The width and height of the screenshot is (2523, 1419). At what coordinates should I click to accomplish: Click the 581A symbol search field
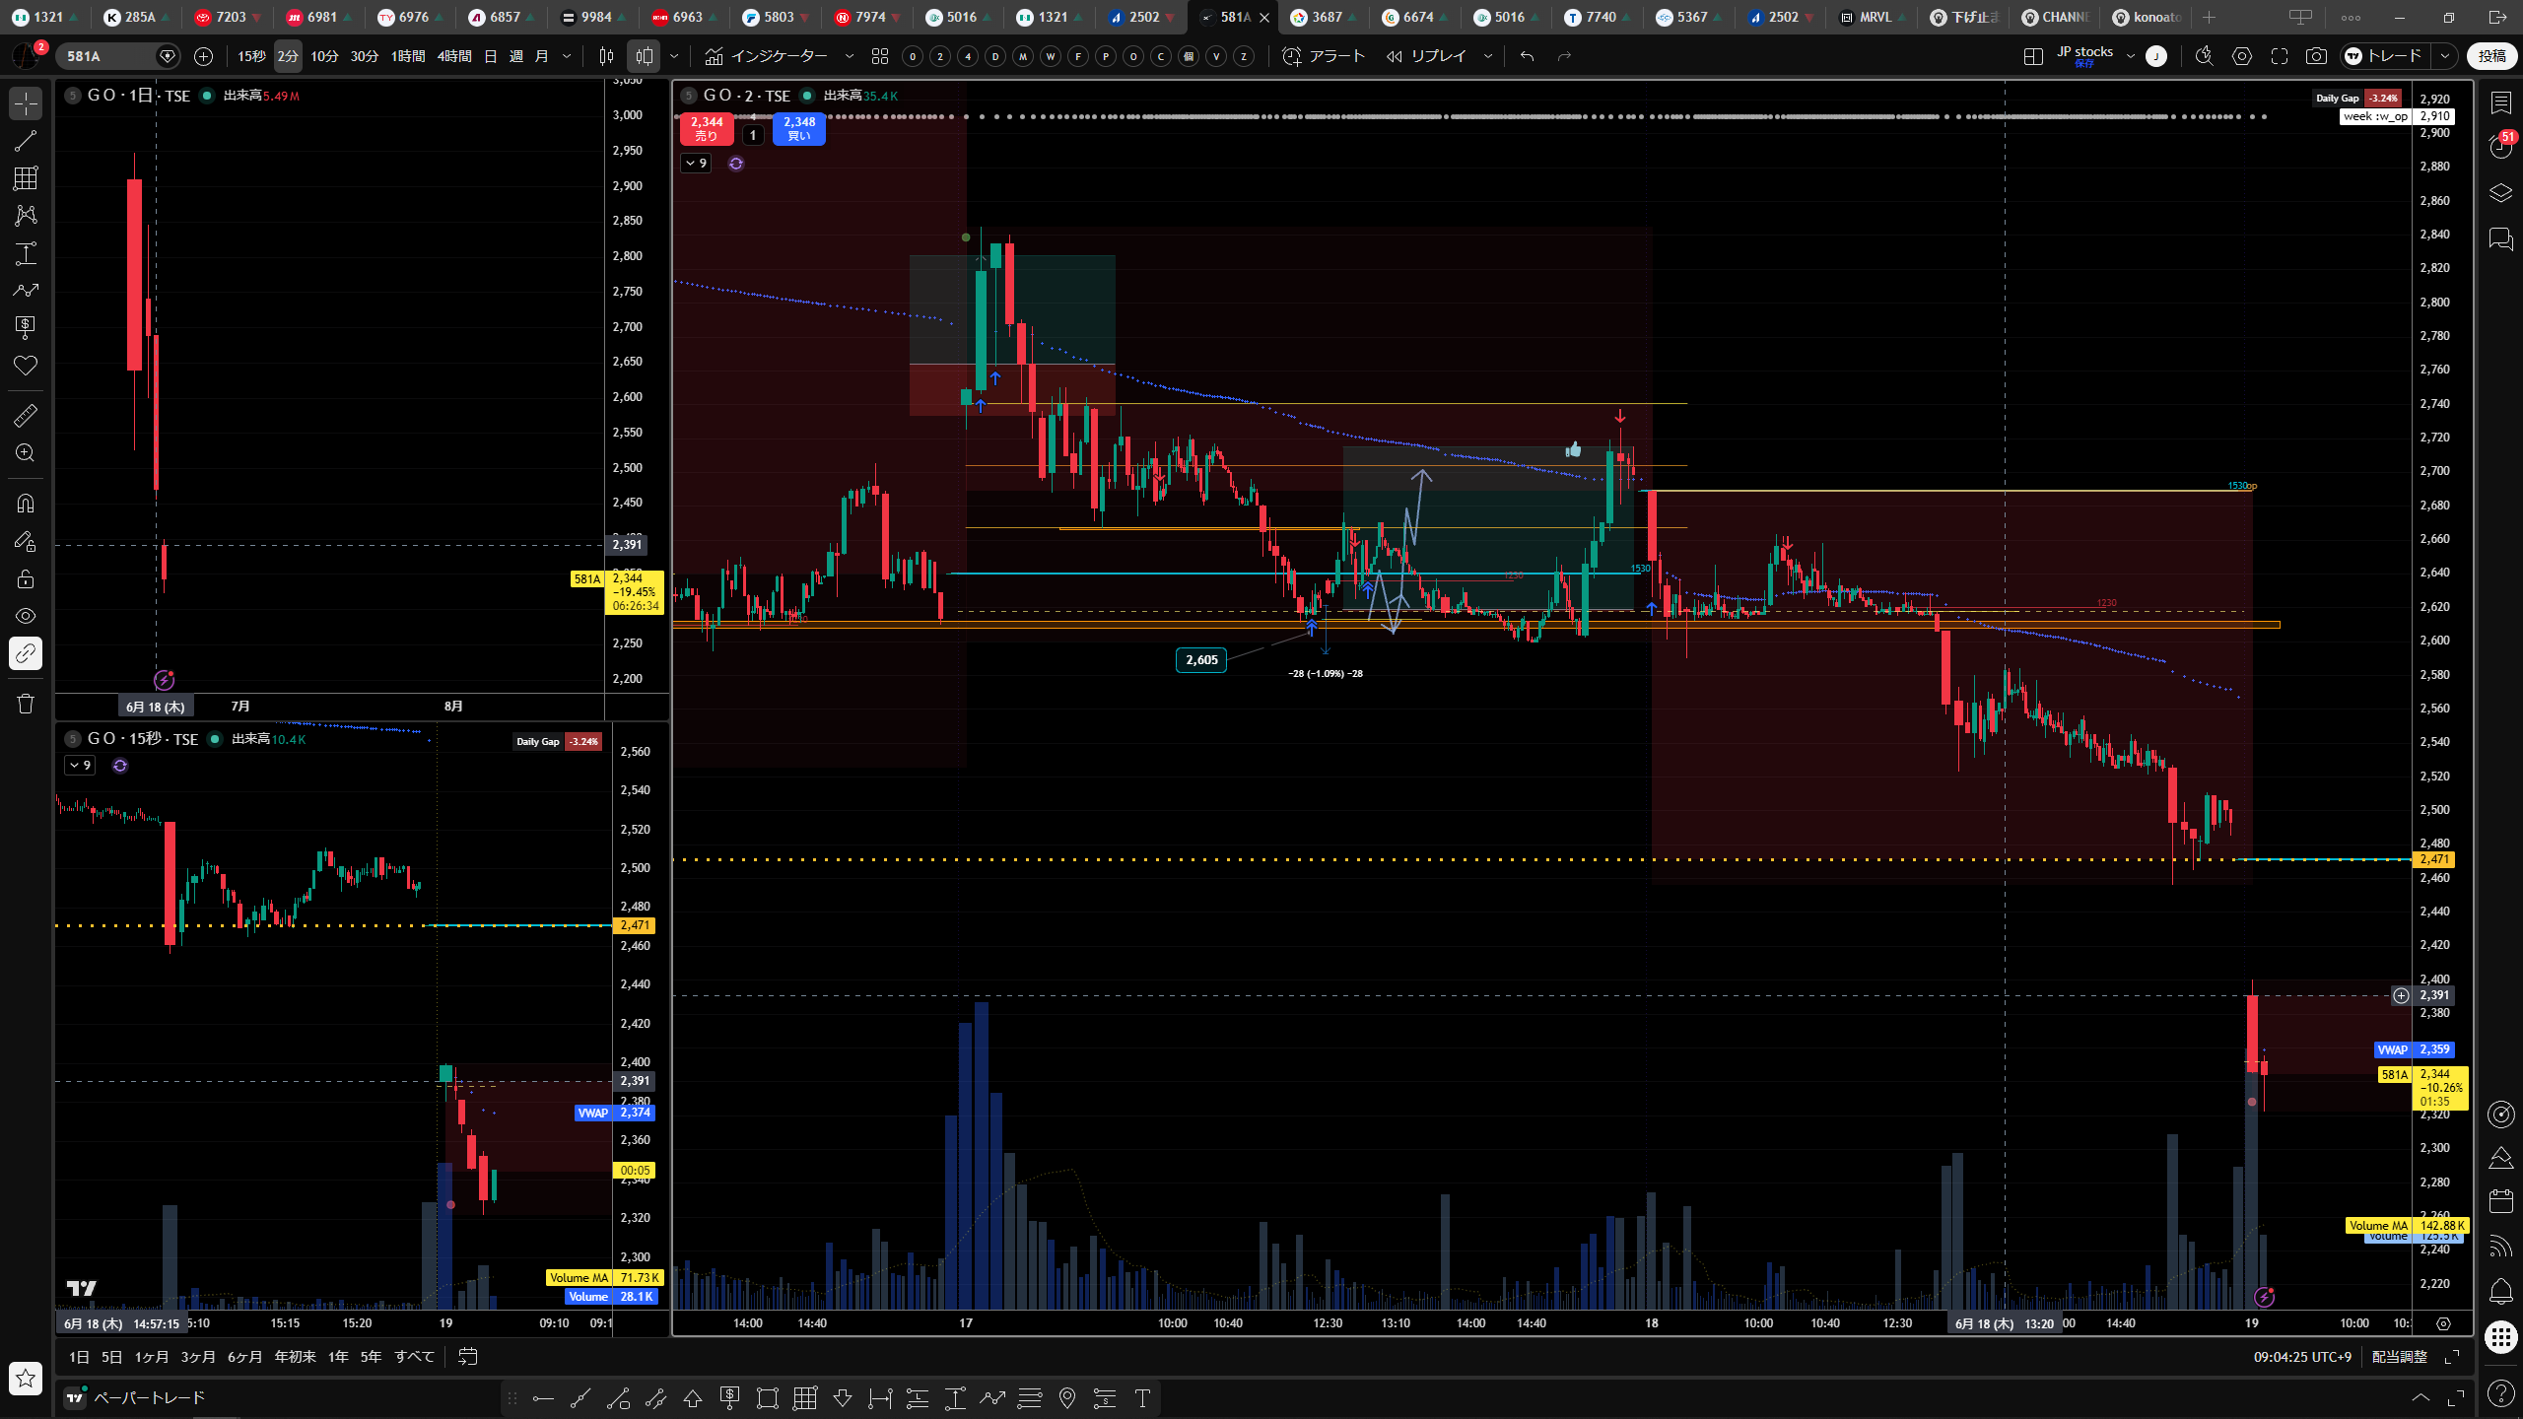coord(106,56)
